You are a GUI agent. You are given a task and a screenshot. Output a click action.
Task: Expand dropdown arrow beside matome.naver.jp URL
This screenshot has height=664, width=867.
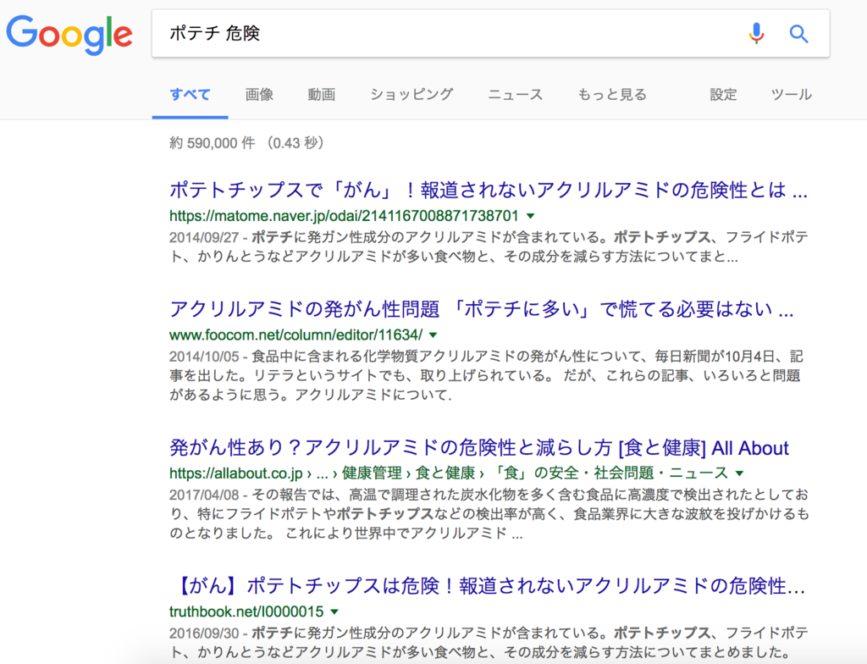click(530, 216)
